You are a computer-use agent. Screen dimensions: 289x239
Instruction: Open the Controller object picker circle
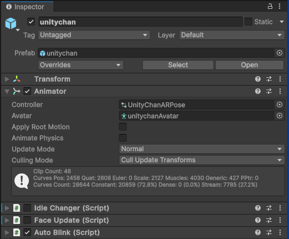pos(280,104)
